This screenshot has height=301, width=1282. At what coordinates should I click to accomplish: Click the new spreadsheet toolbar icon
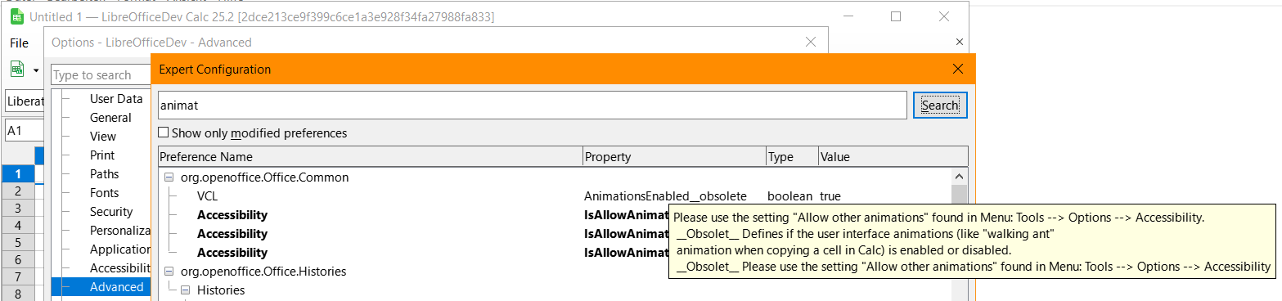(16, 70)
